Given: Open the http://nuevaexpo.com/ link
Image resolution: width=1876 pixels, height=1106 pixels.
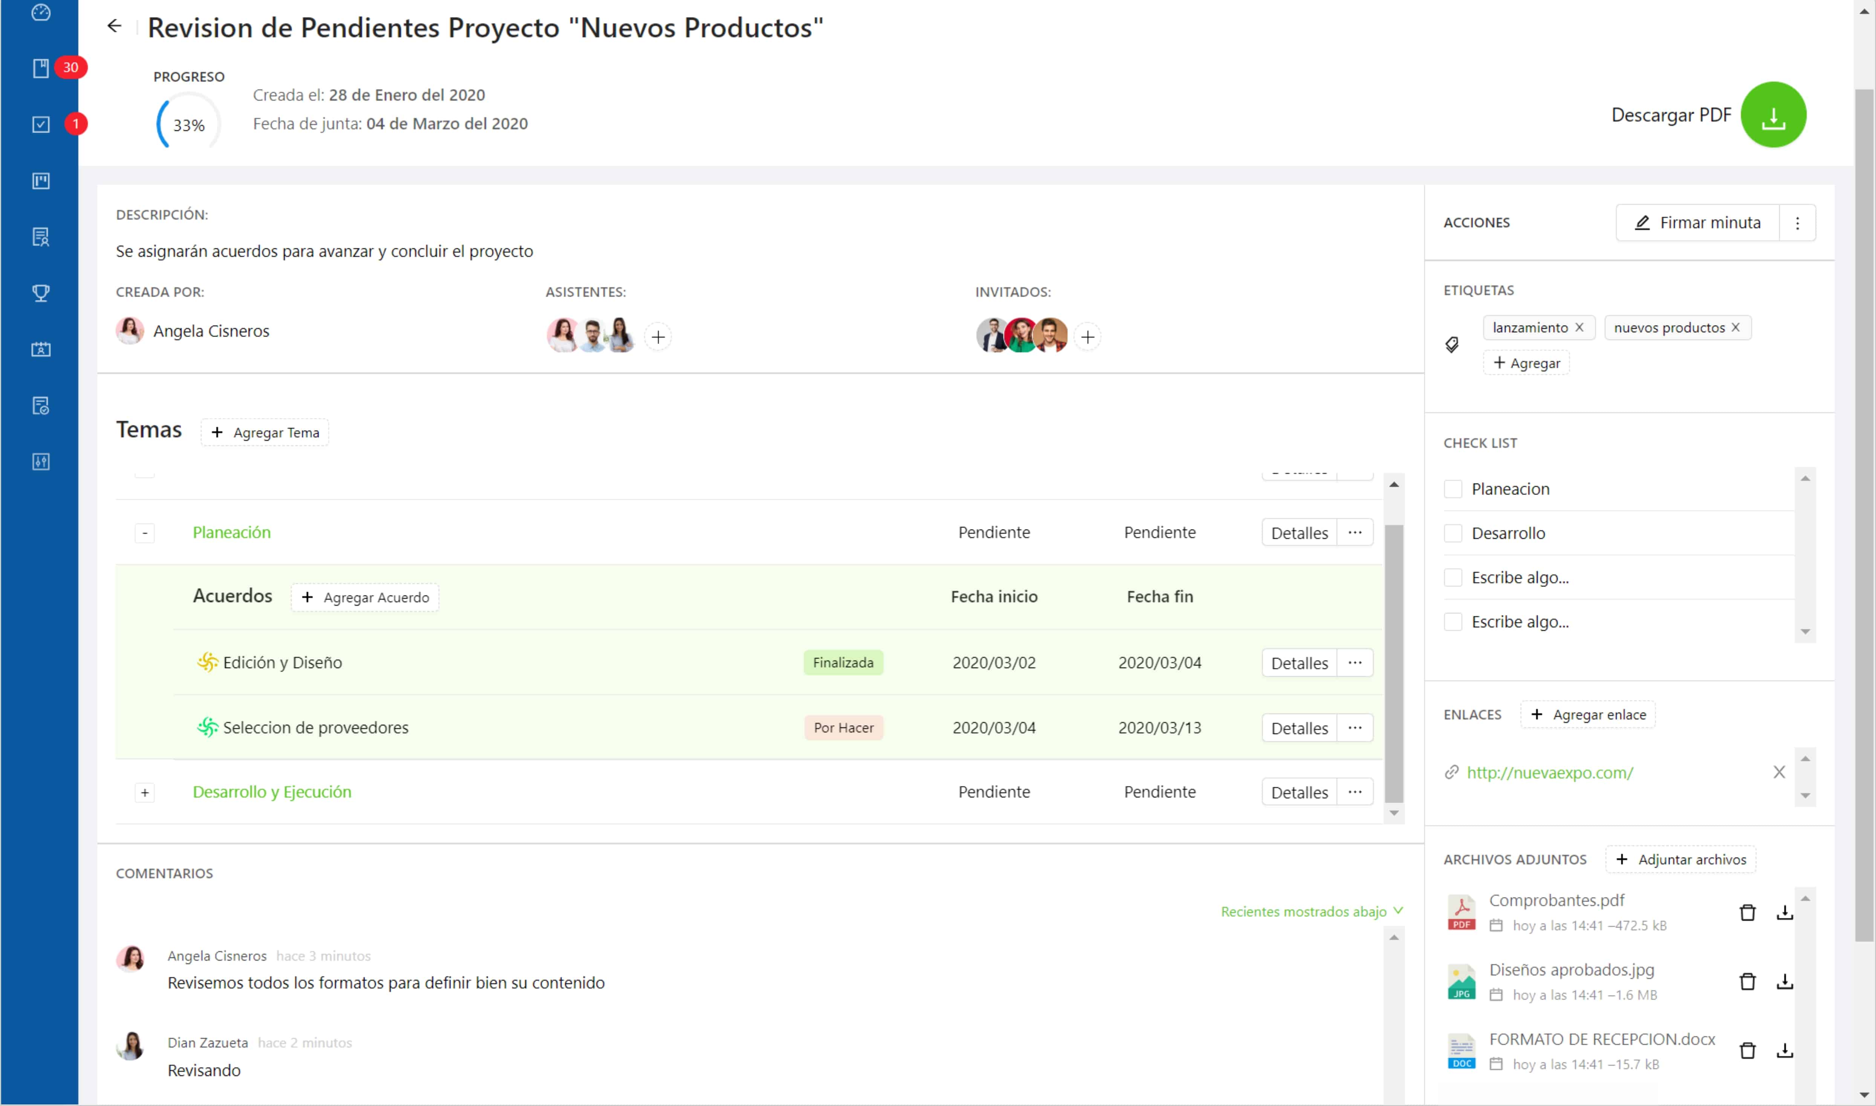Looking at the screenshot, I should click(1549, 772).
